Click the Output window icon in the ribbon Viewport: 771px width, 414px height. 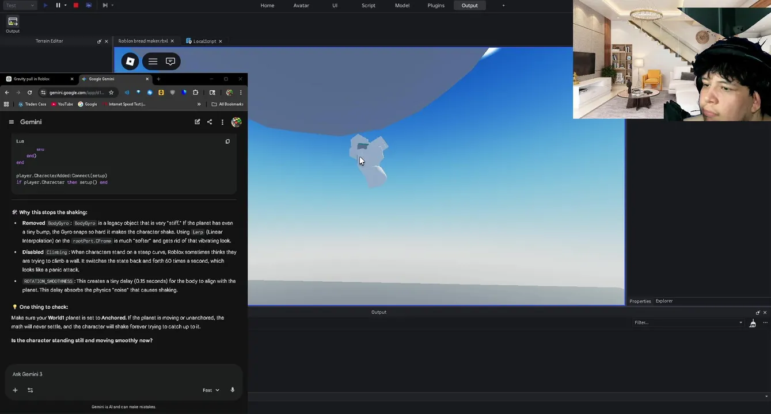click(13, 24)
